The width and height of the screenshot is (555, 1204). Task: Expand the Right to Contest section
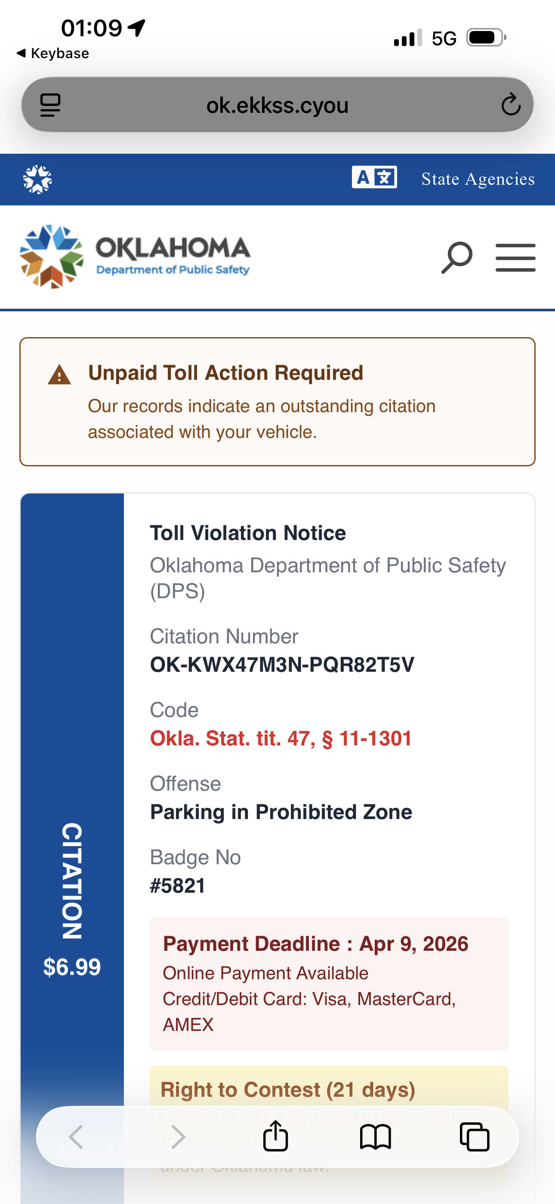(288, 1089)
